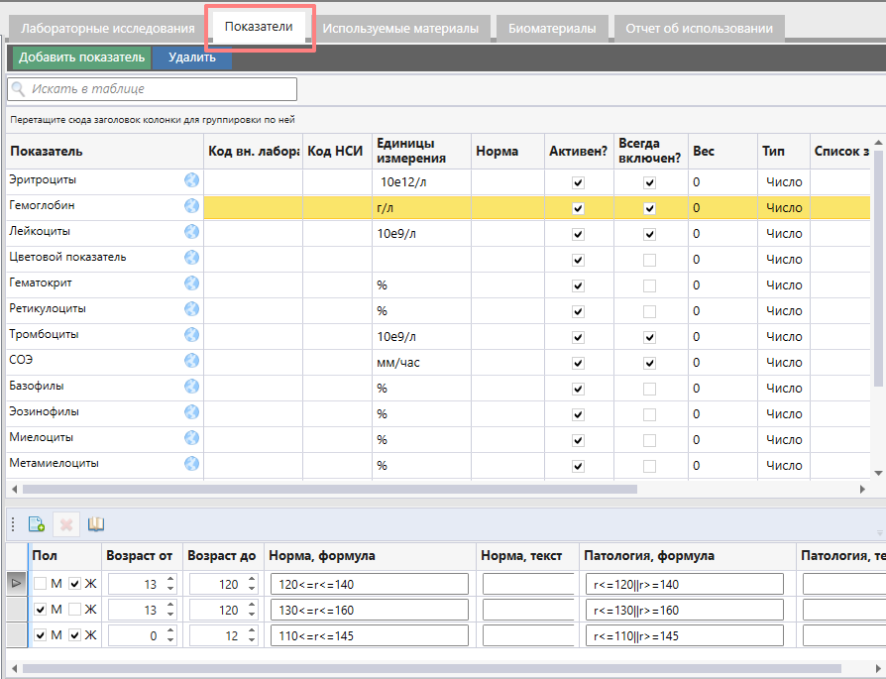
Task: Click the globe icon next to Эритроциты
Action: (192, 180)
